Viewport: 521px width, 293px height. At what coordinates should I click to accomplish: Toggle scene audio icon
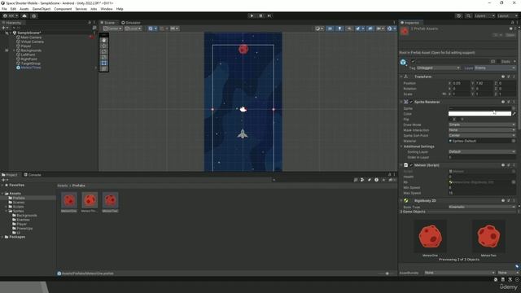click(x=349, y=28)
